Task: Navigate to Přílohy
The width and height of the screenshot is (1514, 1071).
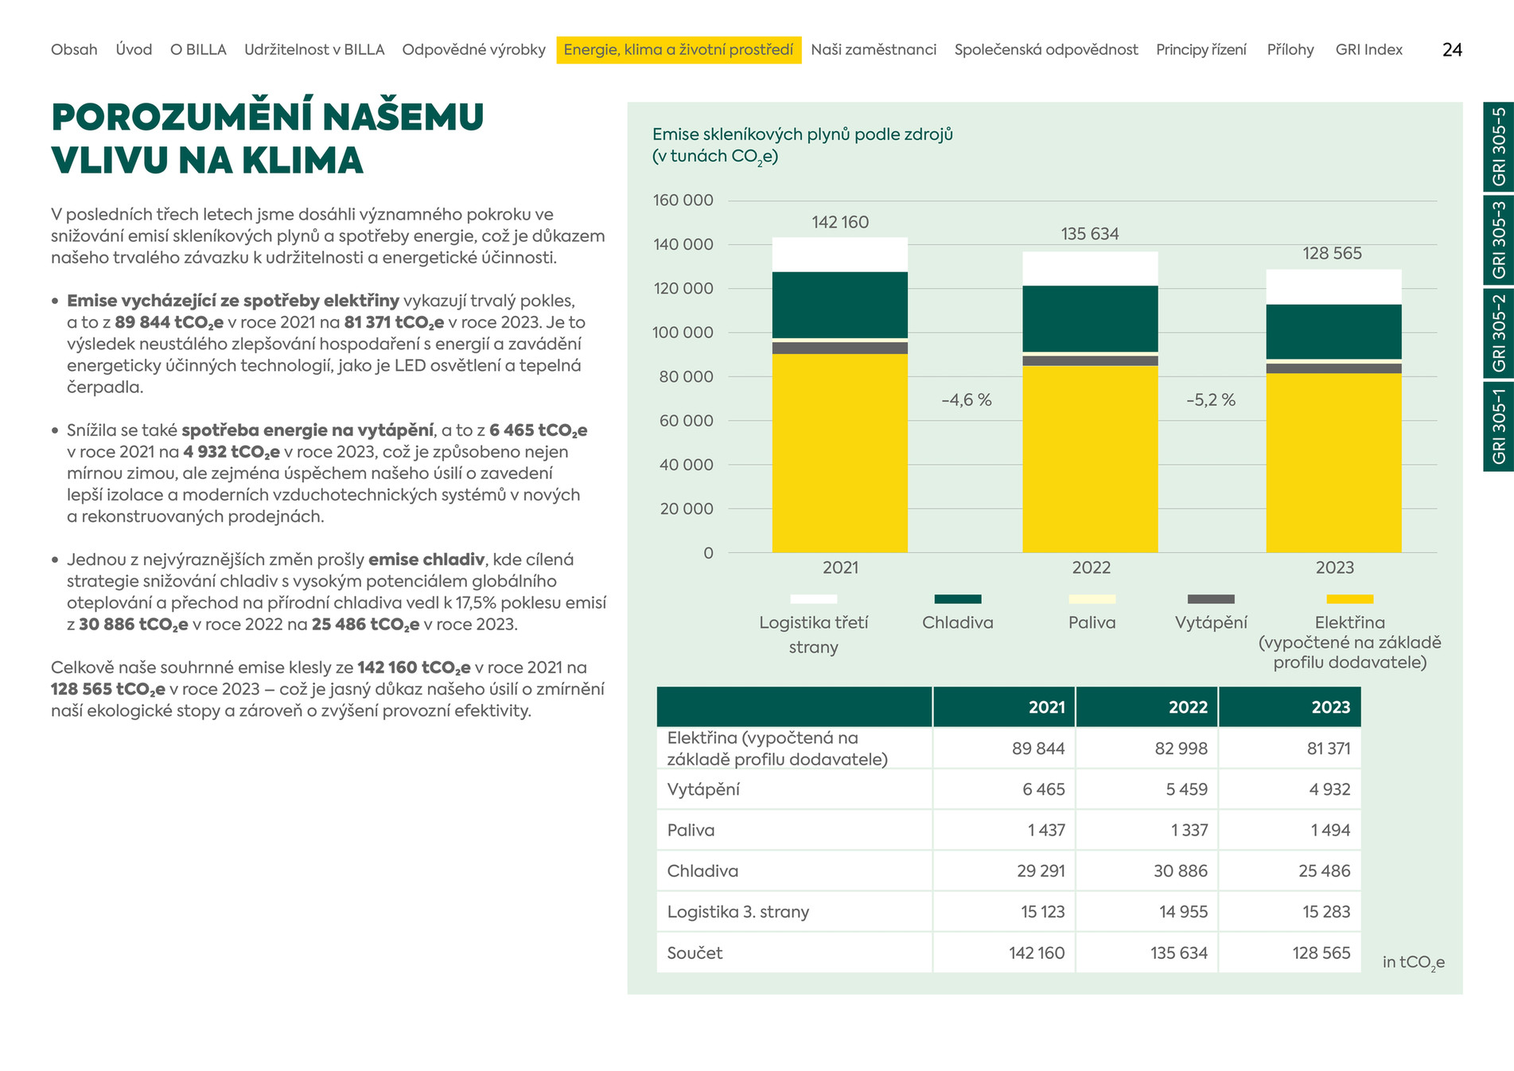Action: pyautogui.click(x=1290, y=49)
